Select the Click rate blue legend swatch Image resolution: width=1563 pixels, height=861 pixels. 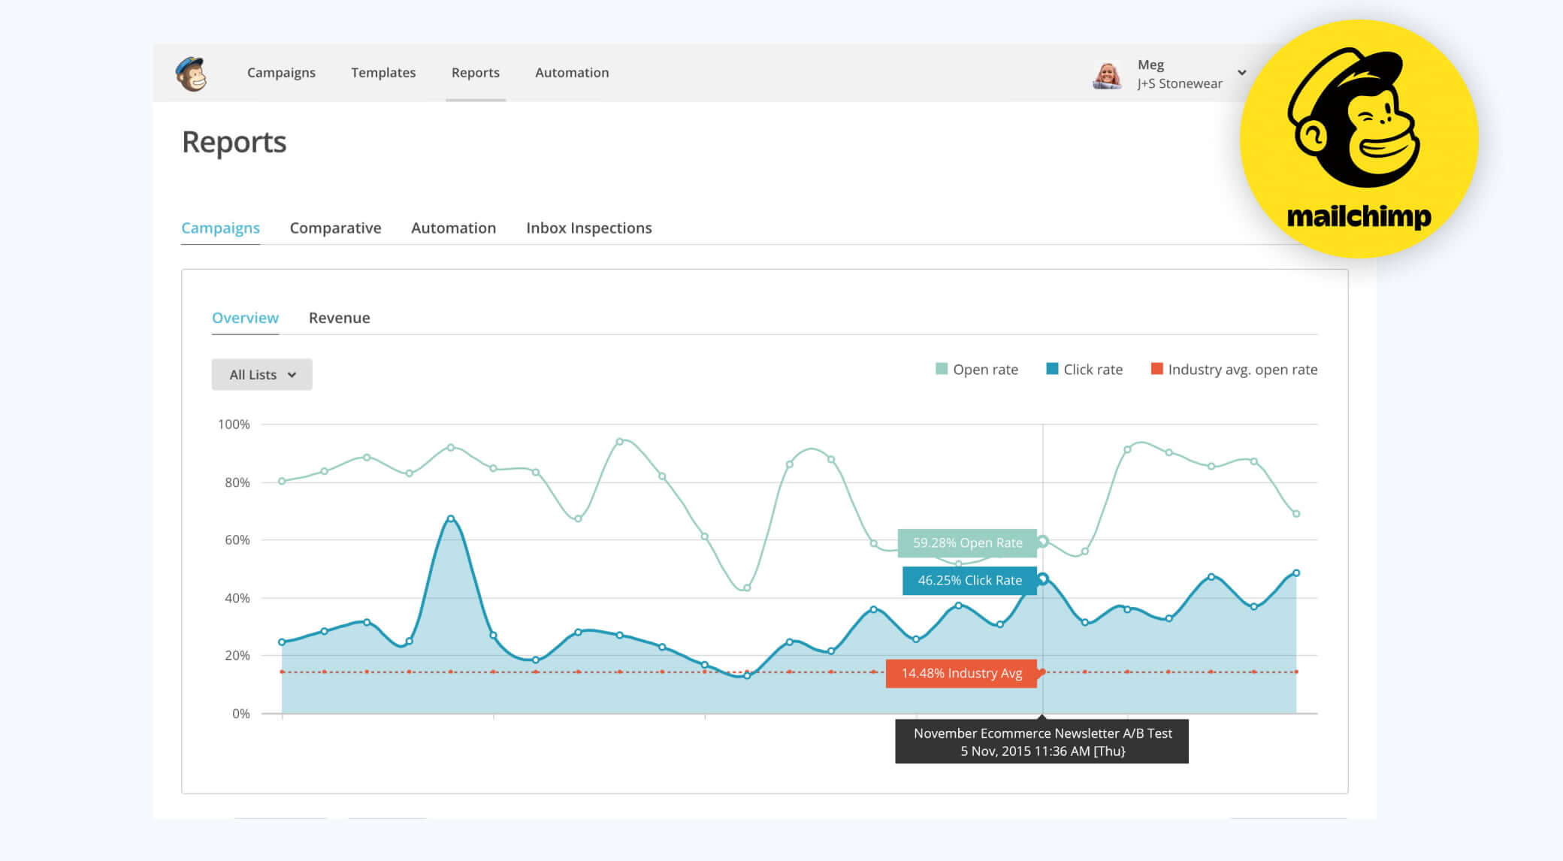coord(1050,369)
